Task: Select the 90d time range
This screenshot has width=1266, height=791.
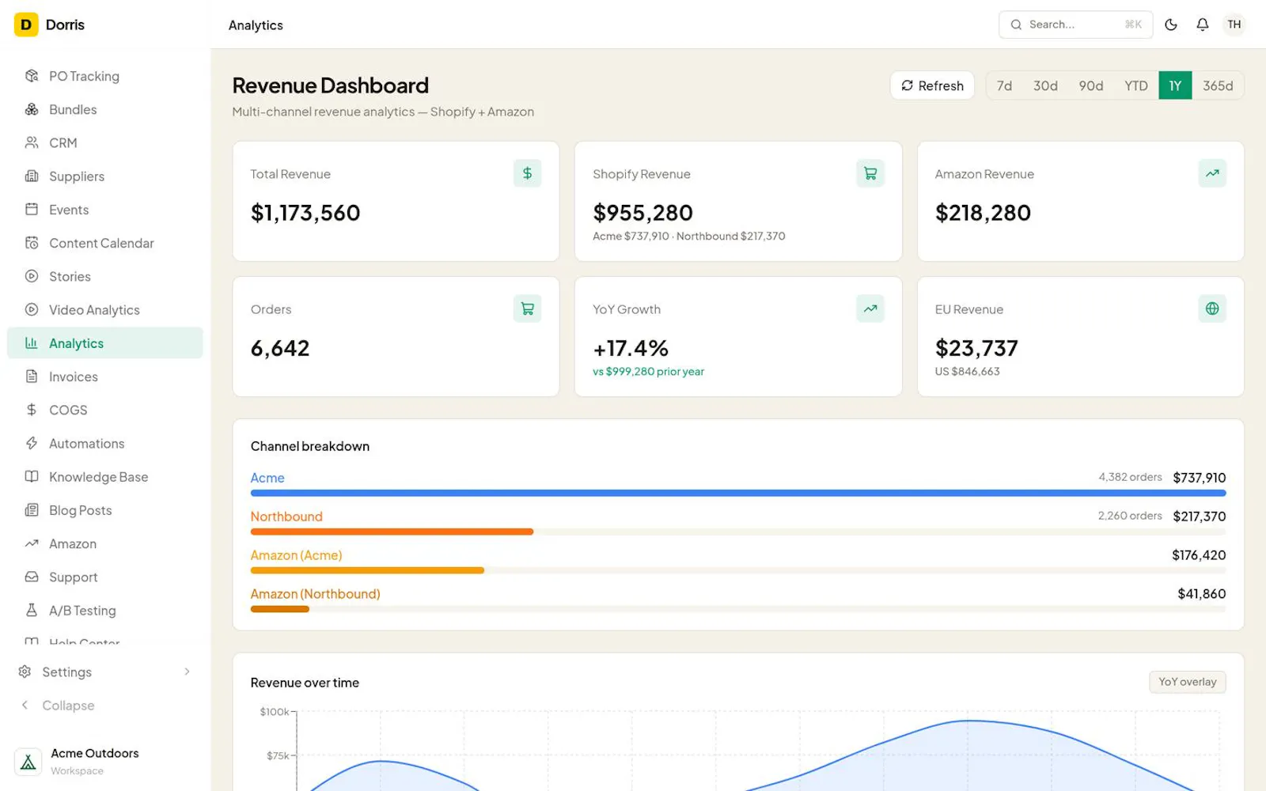Action: coord(1090,85)
